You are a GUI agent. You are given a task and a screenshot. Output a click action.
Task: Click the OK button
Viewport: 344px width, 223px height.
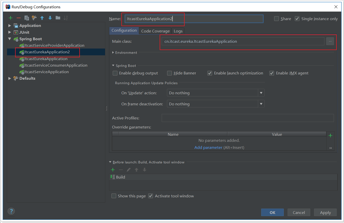coord(272,212)
